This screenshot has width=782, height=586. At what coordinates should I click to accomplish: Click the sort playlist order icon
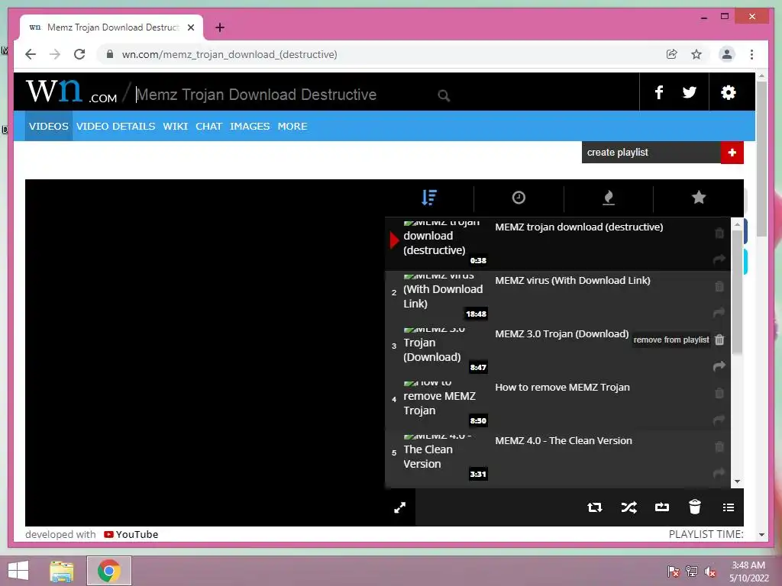click(429, 198)
